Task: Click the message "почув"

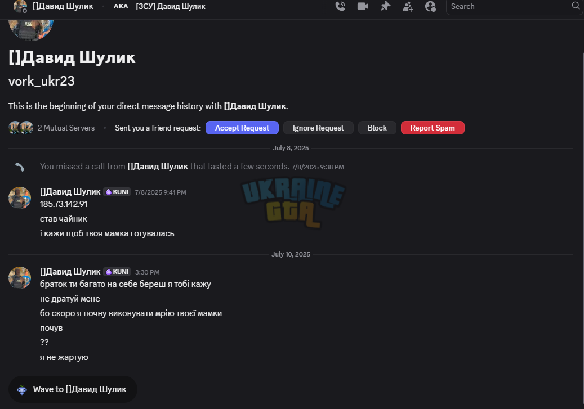Action: pyautogui.click(x=51, y=328)
